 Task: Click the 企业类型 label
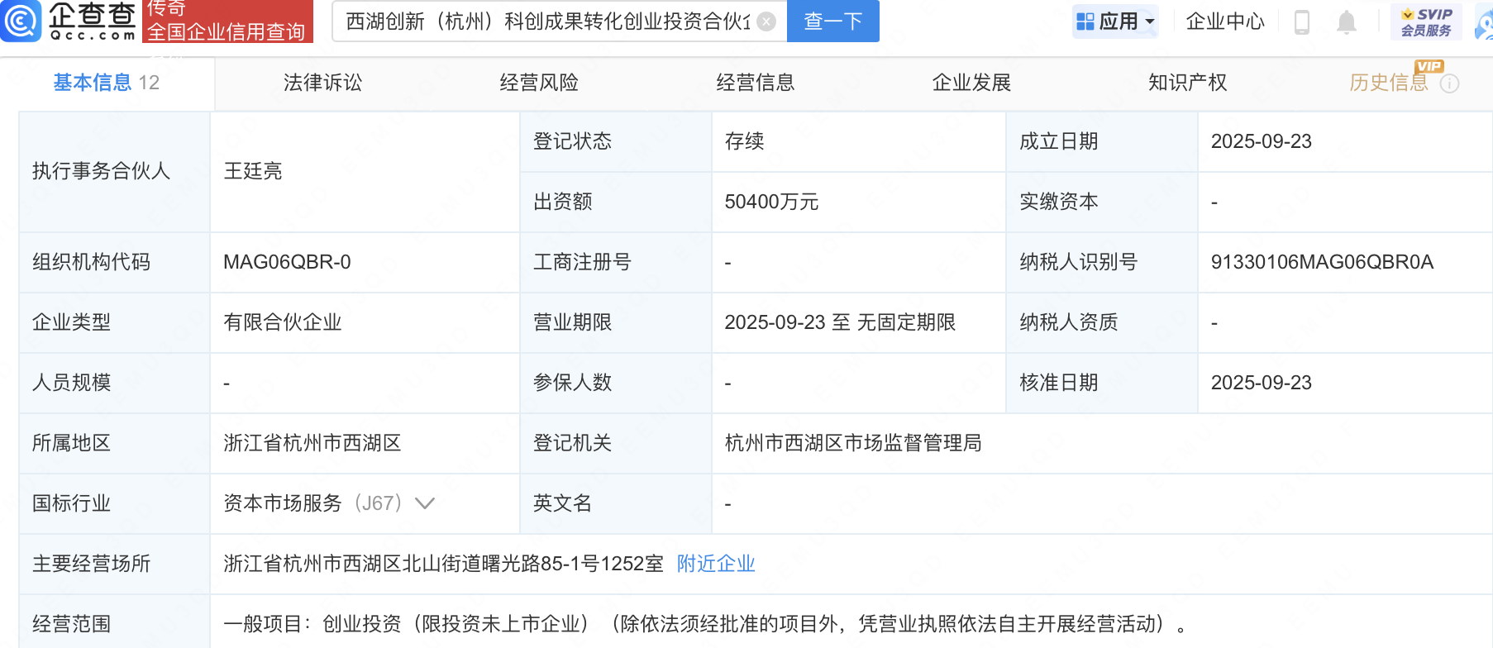coord(71,322)
